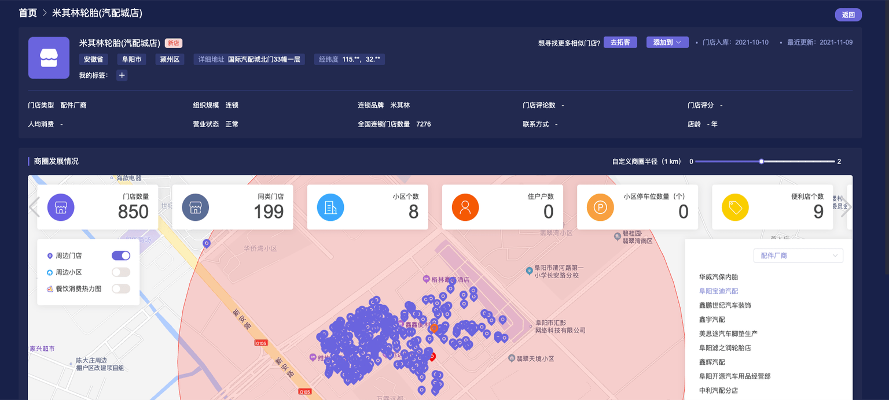Screen dimensions: 889x400
Task: Click the school icon near 清河路第一小学
Action: click(529, 271)
